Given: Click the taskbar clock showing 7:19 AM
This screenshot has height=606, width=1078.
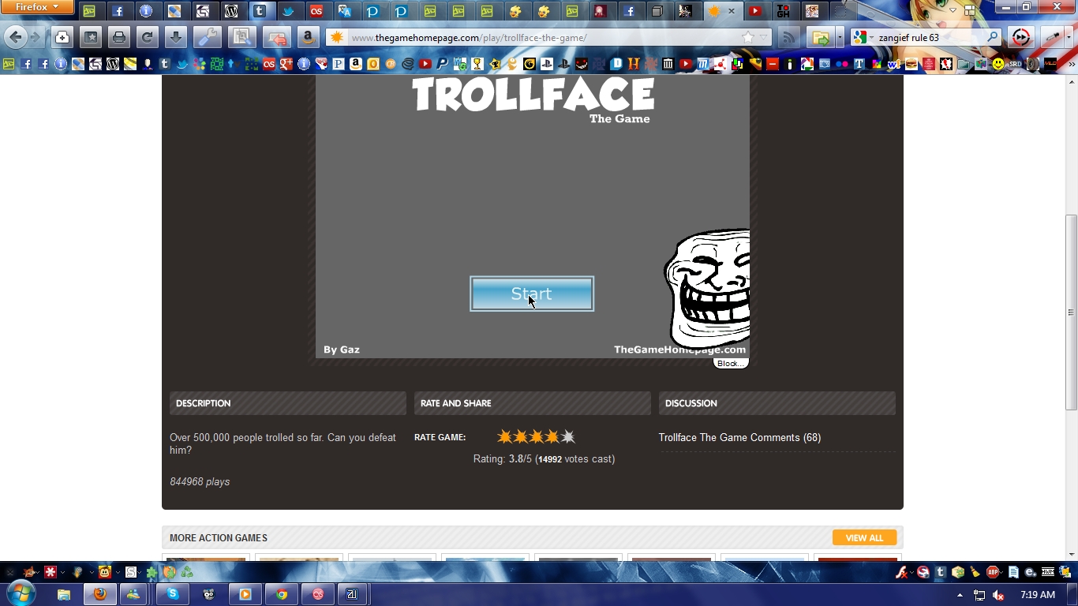Looking at the screenshot, I should [x=1038, y=595].
